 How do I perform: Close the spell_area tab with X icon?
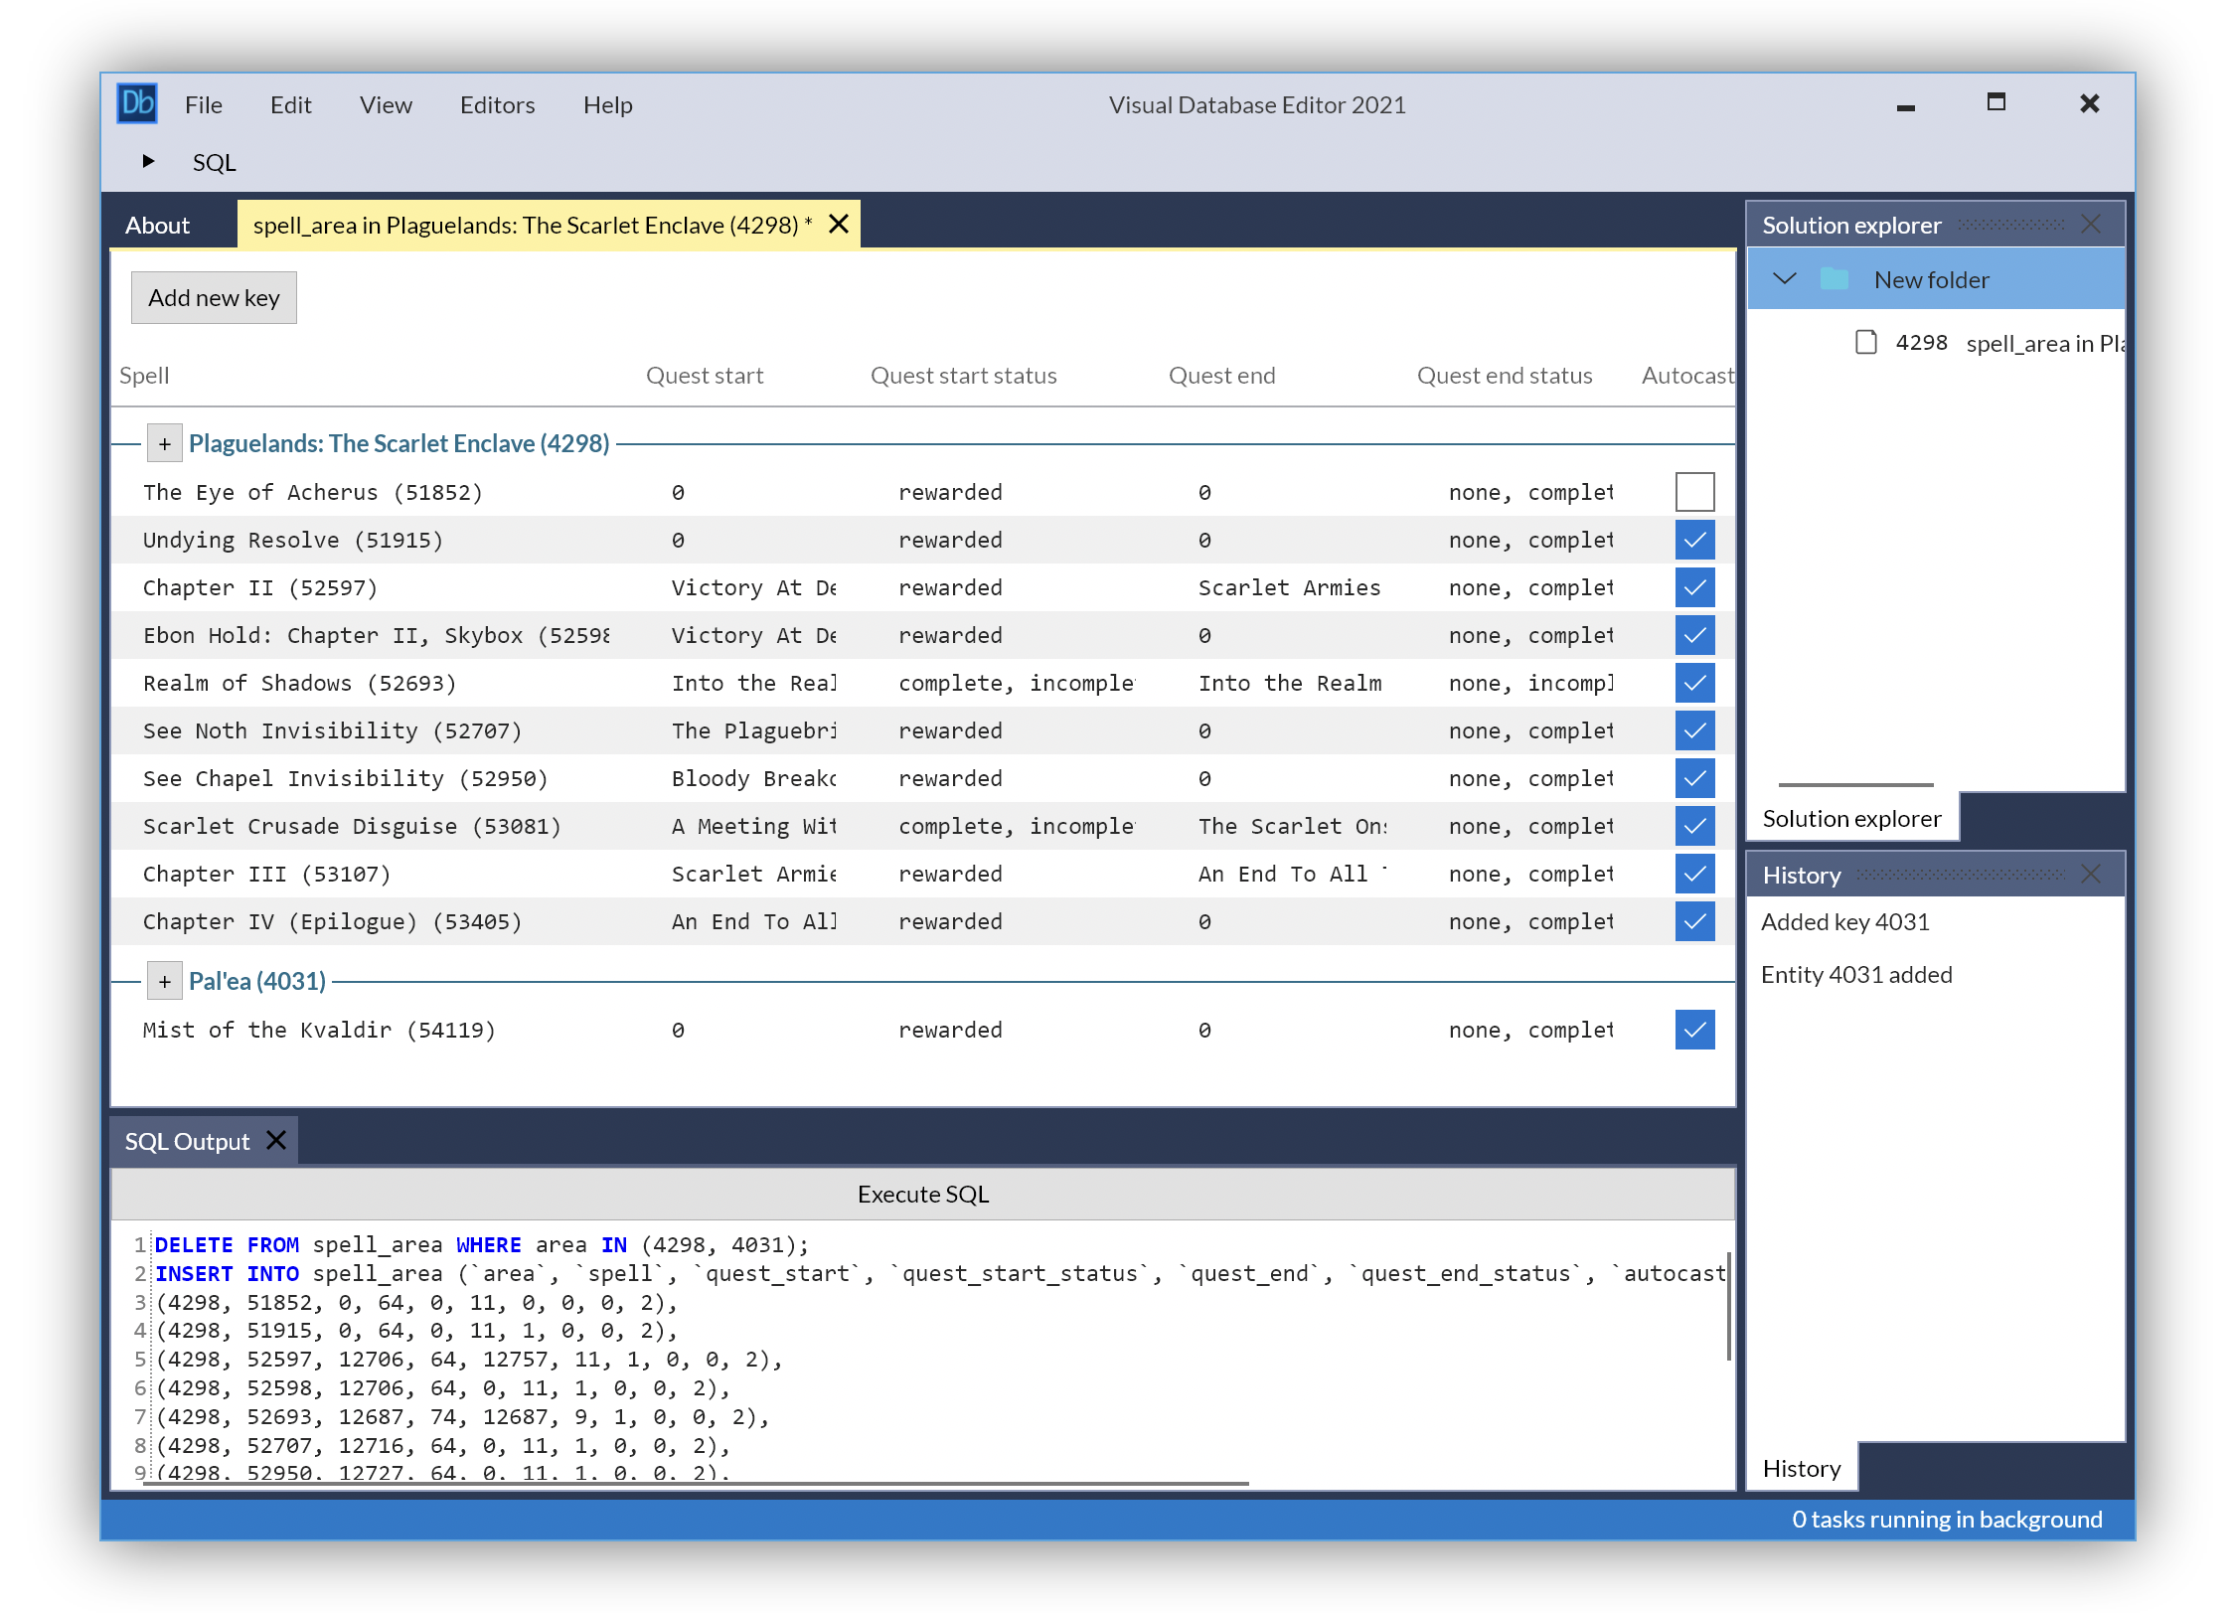click(839, 225)
